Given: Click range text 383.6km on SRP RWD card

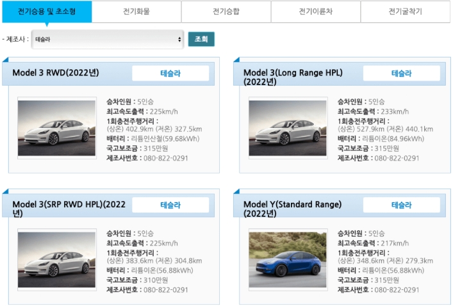Looking at the screenshot, I should click(x=139, y=261).
